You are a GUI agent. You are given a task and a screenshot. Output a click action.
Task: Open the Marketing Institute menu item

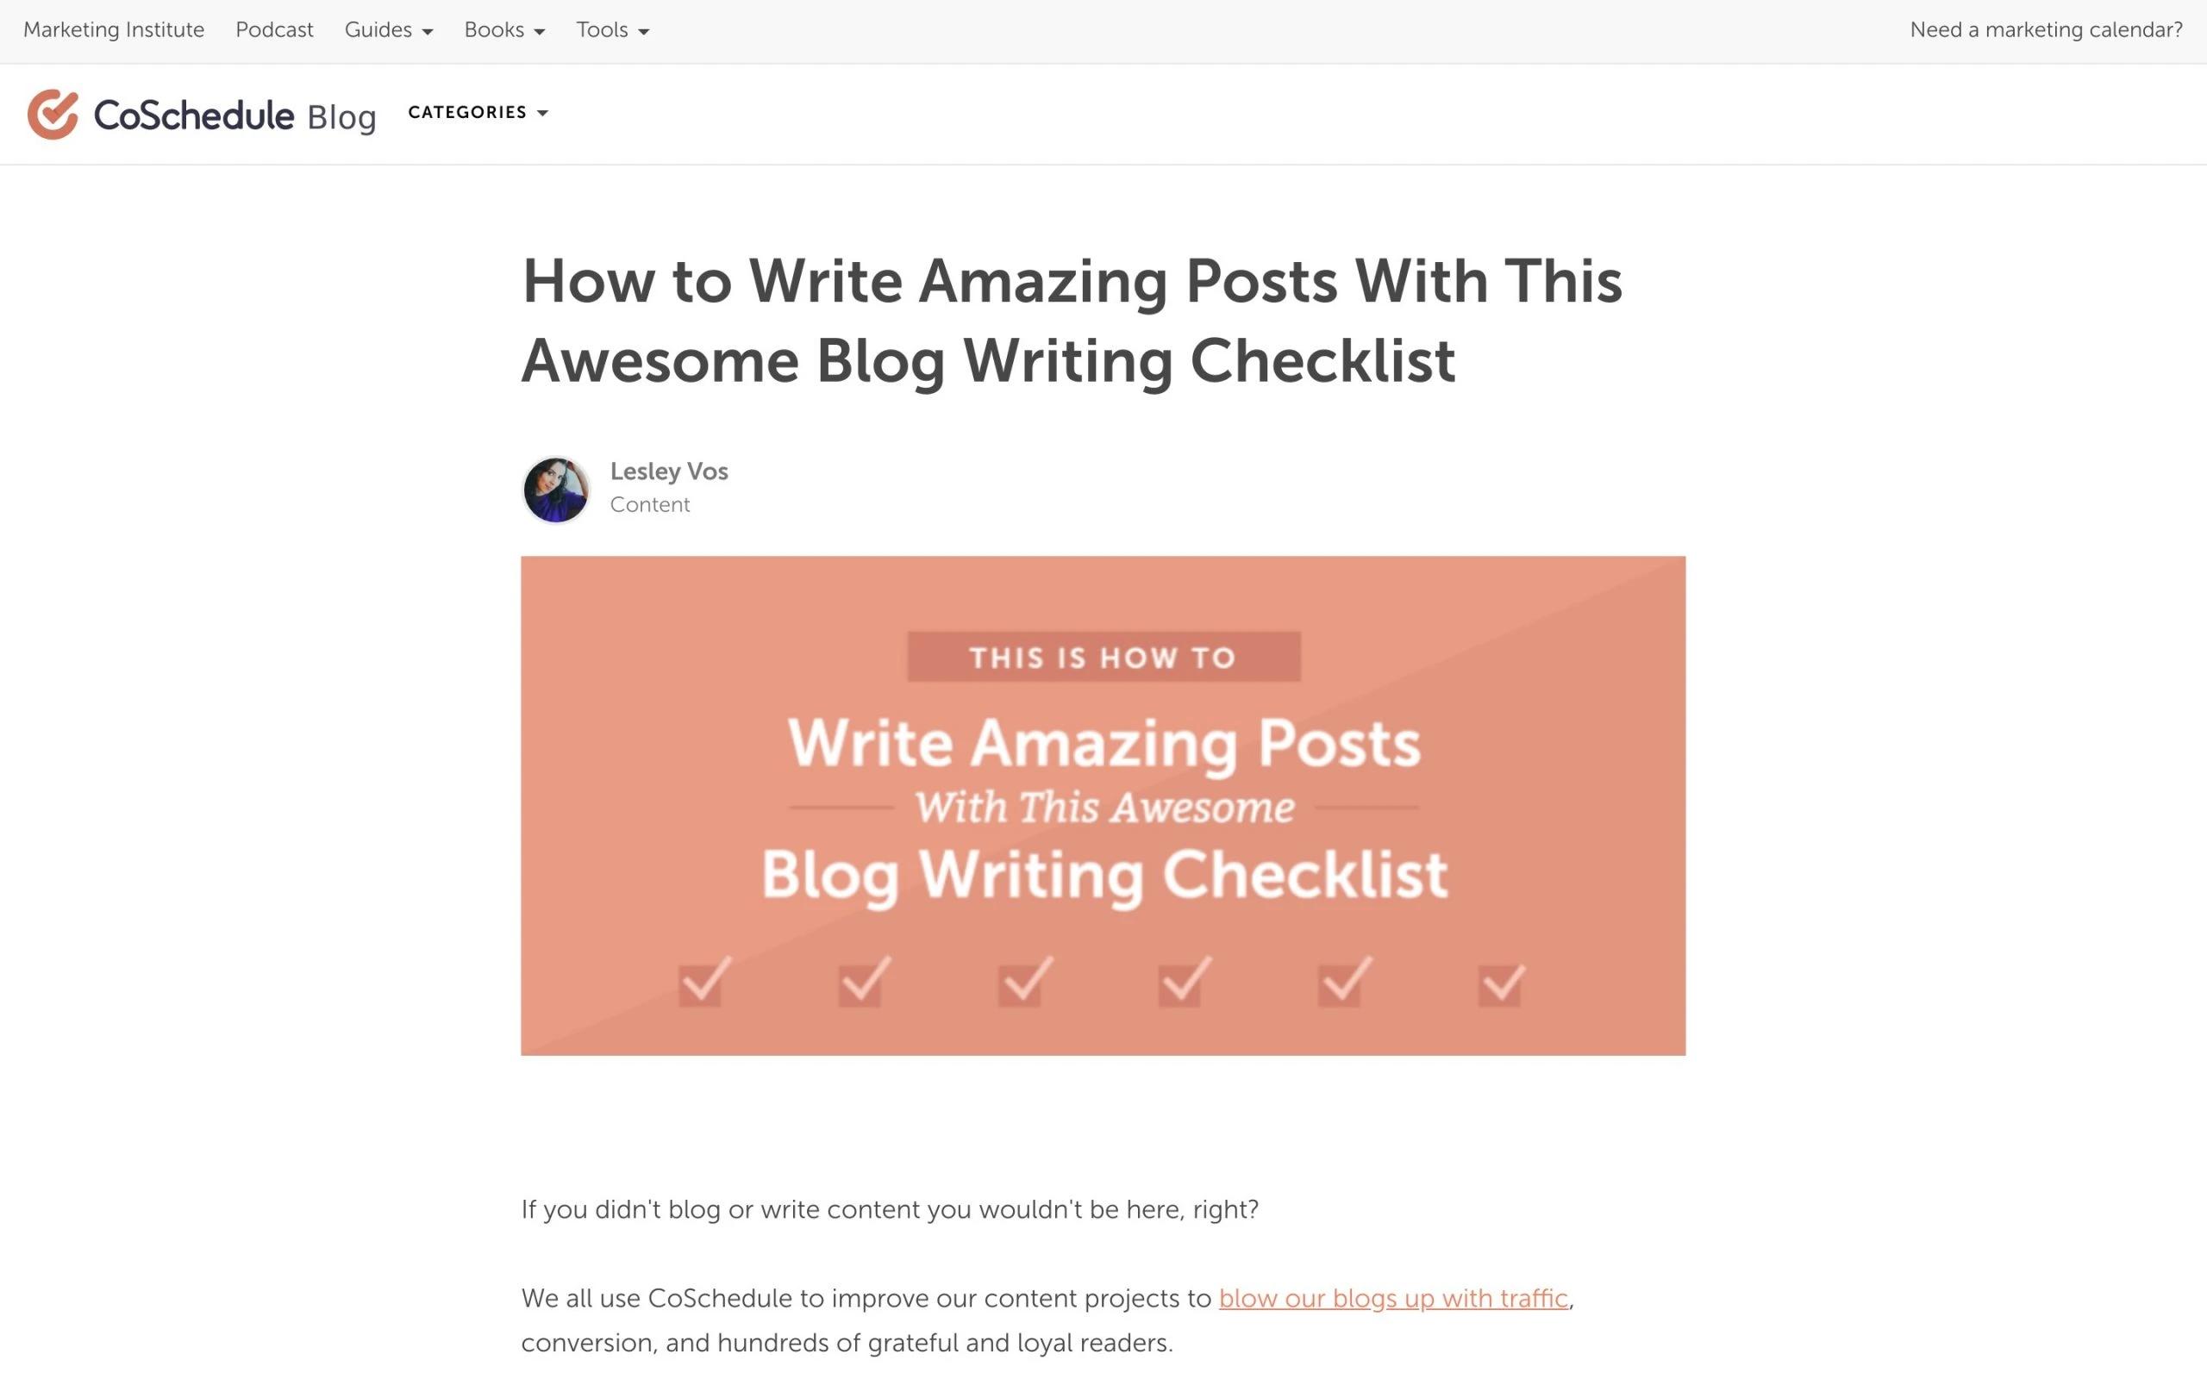click(x=113, y=30)
